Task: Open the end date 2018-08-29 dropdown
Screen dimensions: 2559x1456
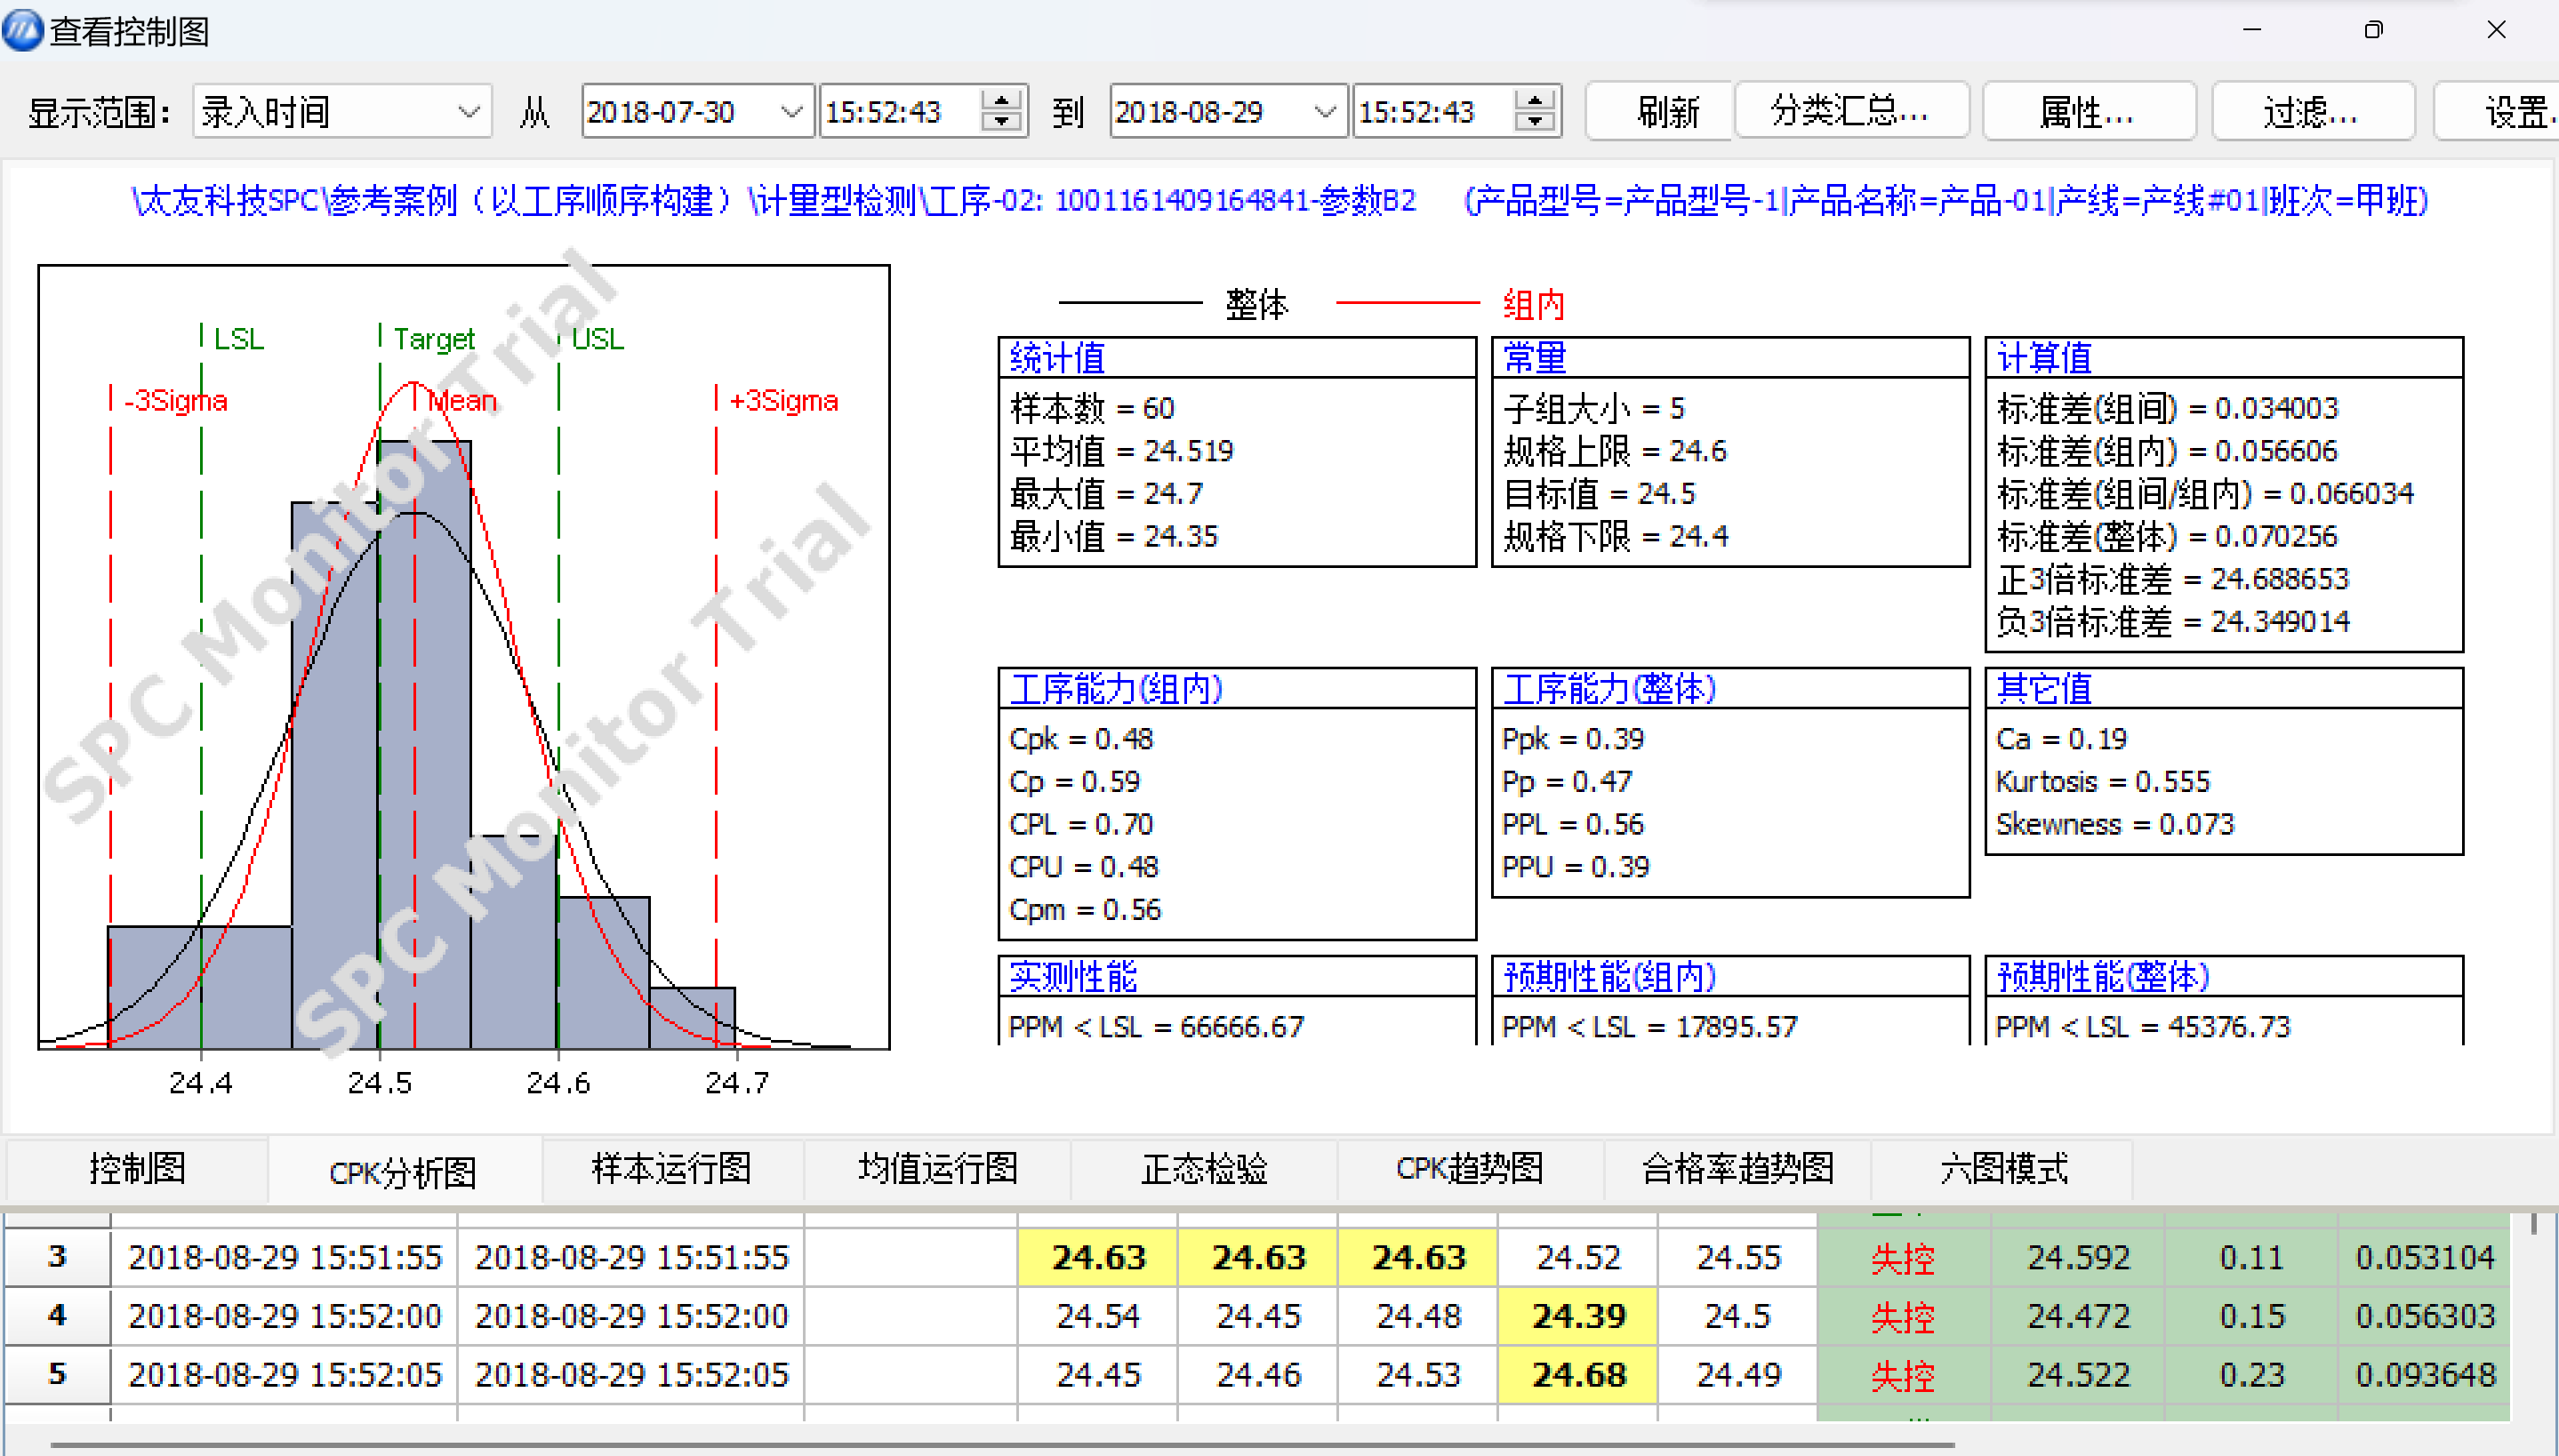Action: (x=1324, y=111)
